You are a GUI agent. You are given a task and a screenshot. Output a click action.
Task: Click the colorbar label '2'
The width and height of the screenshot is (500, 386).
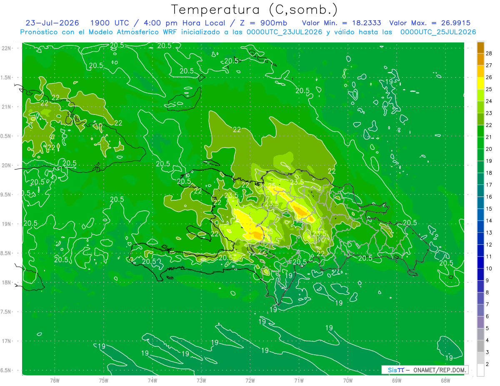(487, 364)
